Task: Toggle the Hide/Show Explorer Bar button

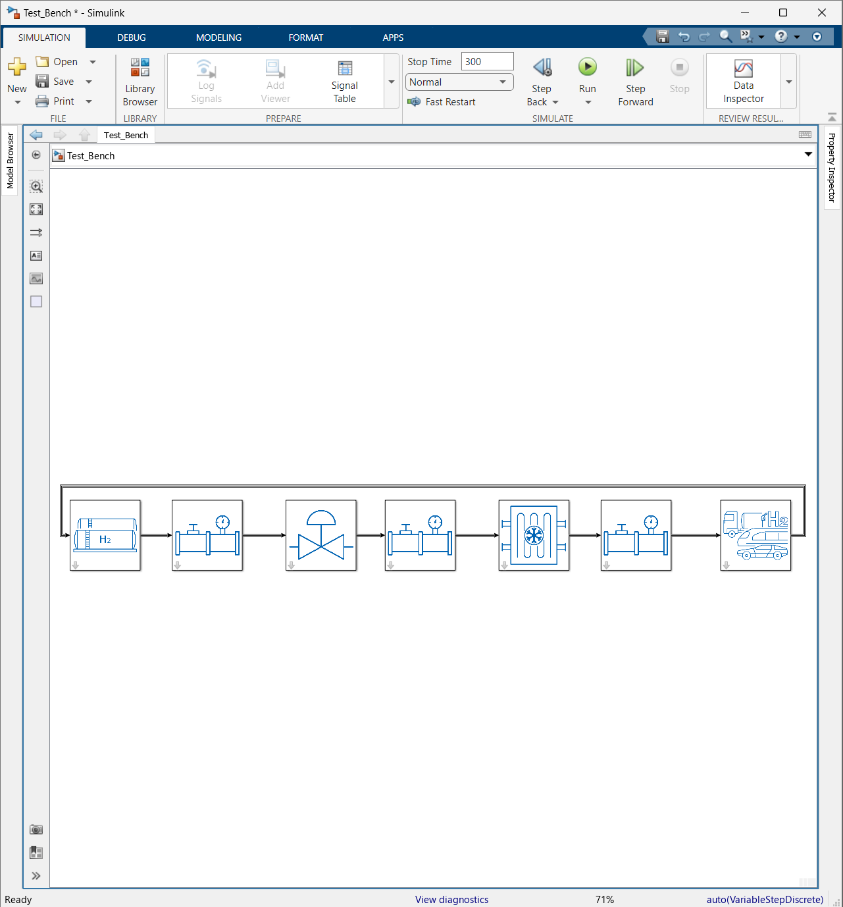Action: (36, 155)
